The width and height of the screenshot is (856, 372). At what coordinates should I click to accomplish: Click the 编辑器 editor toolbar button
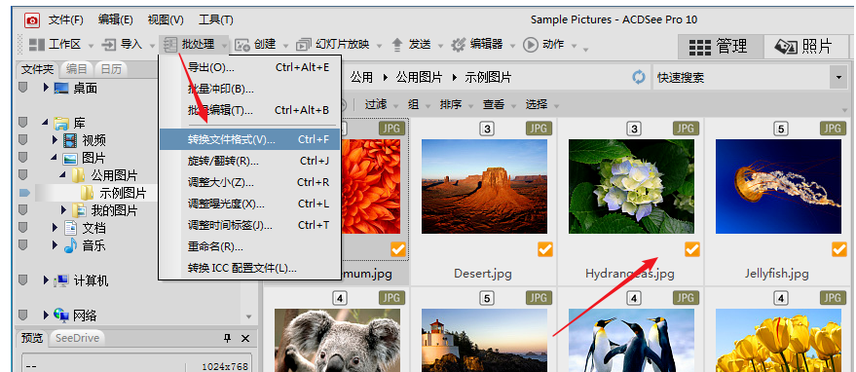point(477,45)
